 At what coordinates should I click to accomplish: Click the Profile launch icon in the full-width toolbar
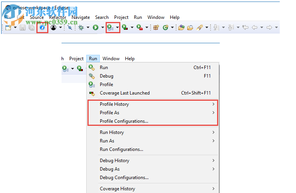(110, 28)
